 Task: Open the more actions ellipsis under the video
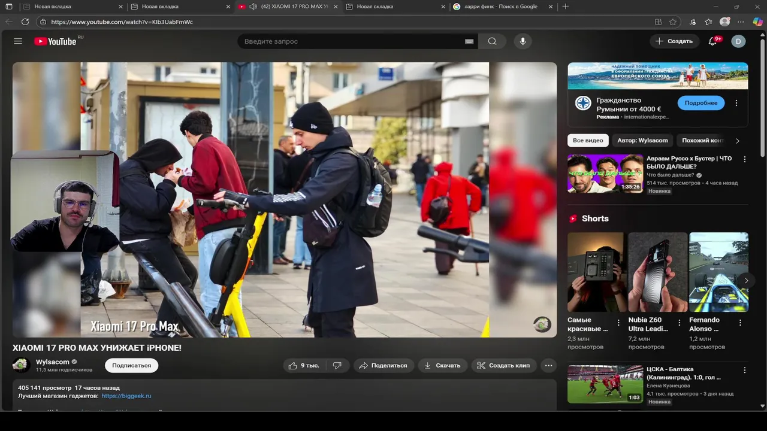(548, 365)
